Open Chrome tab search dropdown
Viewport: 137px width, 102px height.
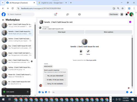tap(3, 3)
